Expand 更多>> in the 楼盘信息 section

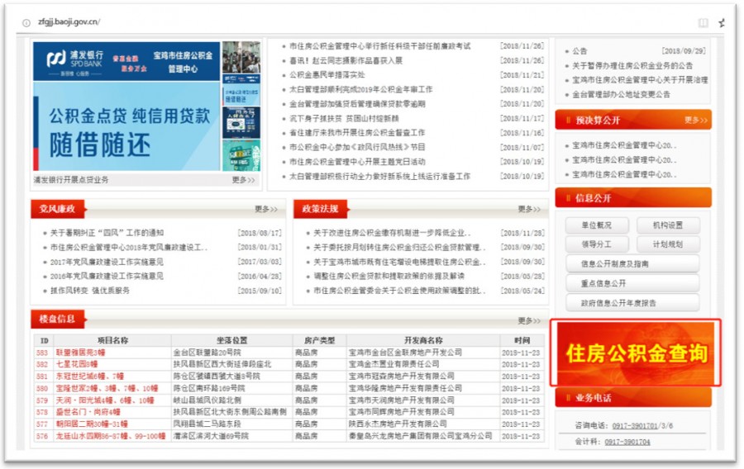529,320
